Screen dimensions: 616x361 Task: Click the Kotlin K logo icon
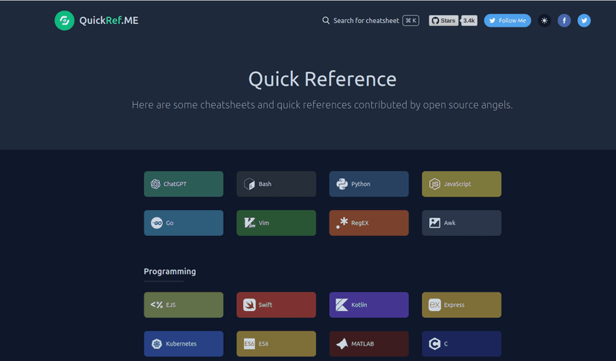341,304
